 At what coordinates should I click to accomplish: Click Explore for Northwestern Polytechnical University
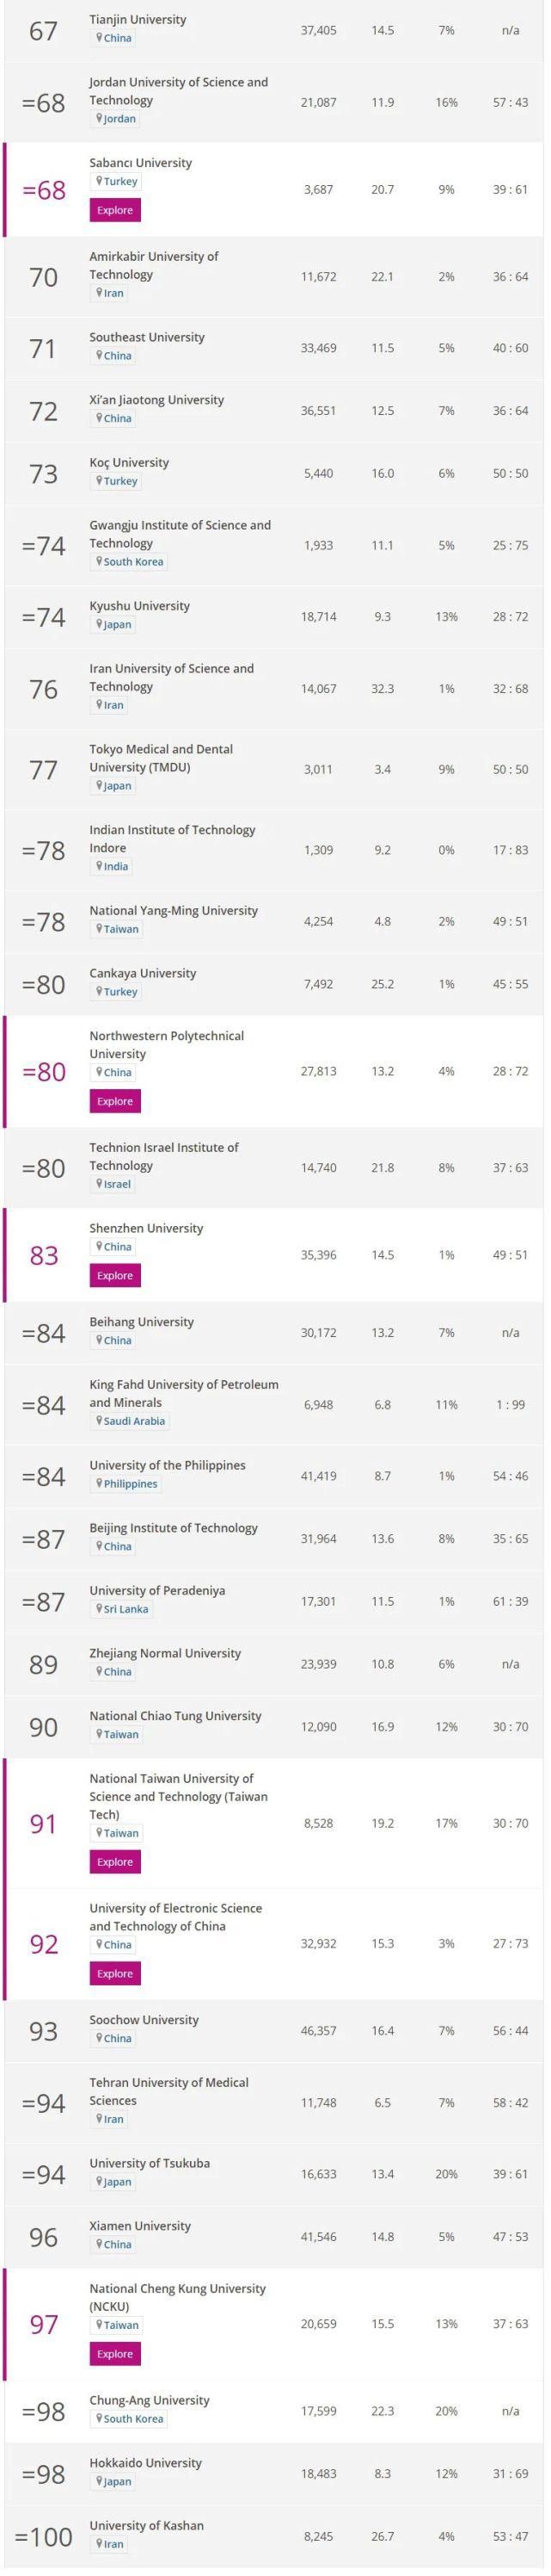115,1100
